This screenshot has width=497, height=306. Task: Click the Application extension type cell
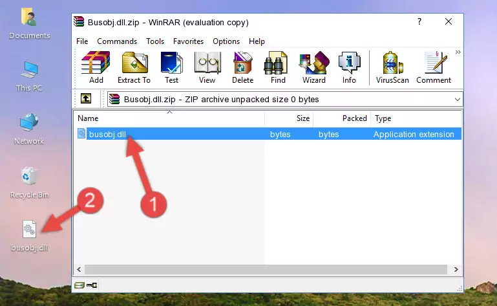pyautogui.click(x=414, y=135)
